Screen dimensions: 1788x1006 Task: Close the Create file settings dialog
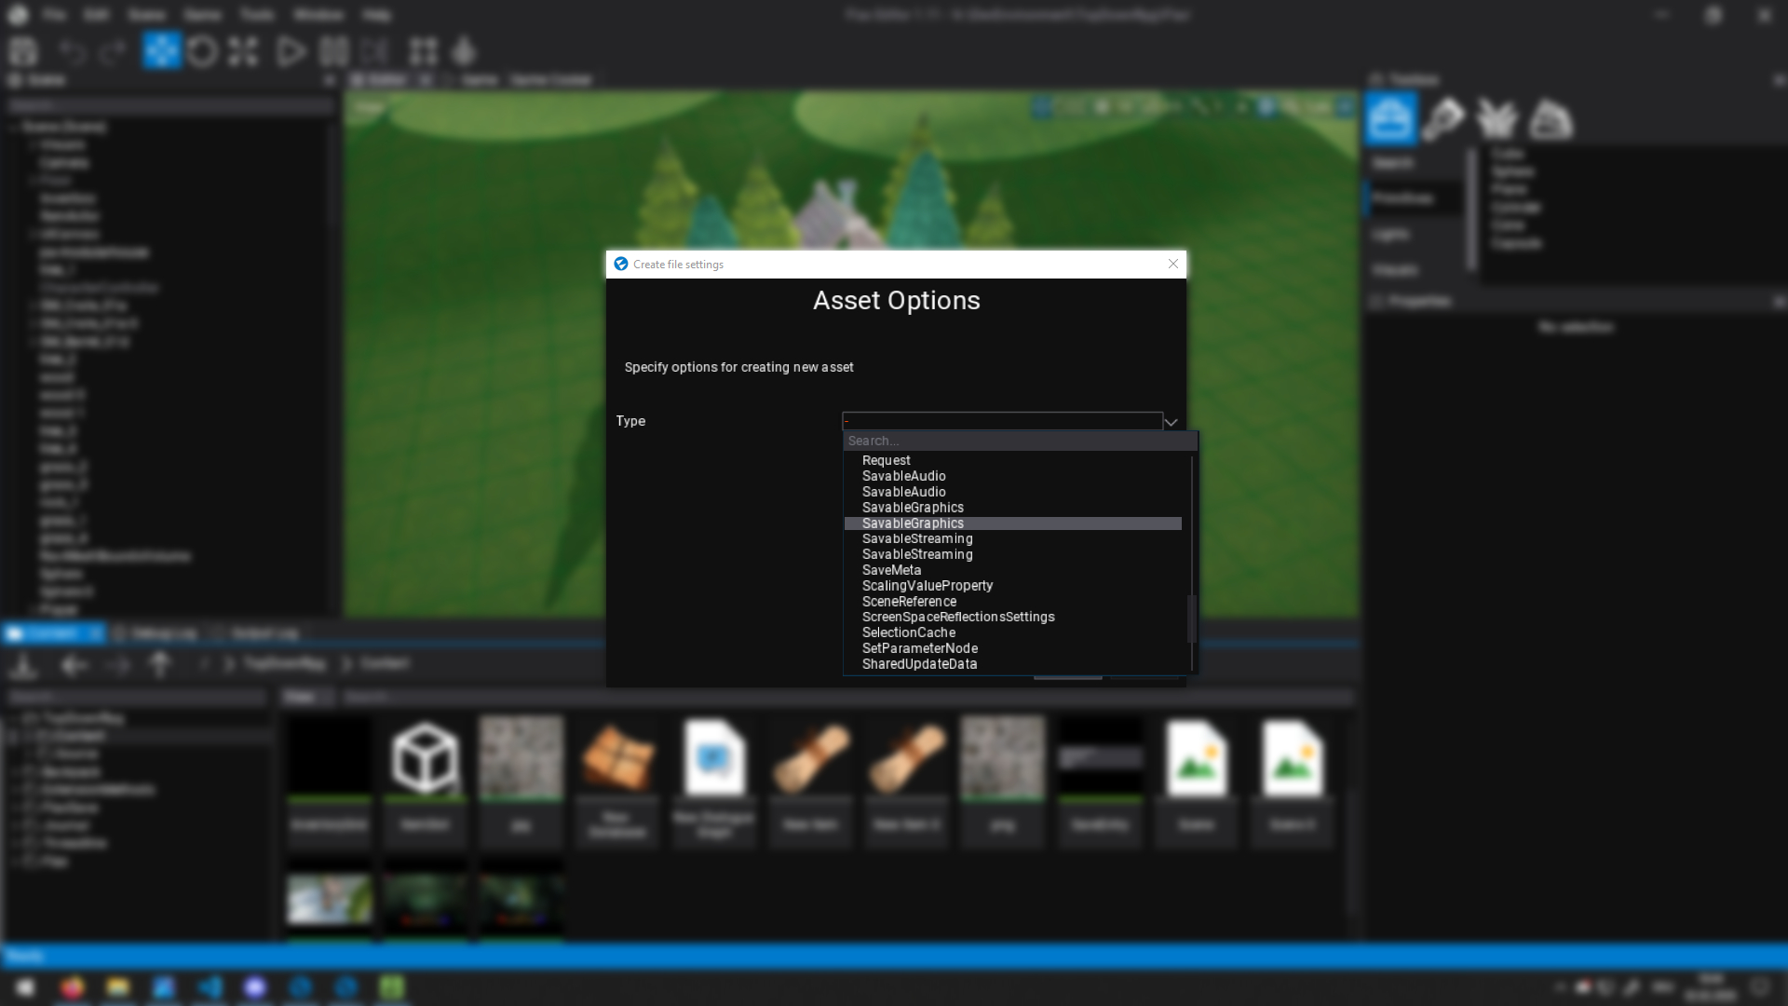coord(1173,265)
